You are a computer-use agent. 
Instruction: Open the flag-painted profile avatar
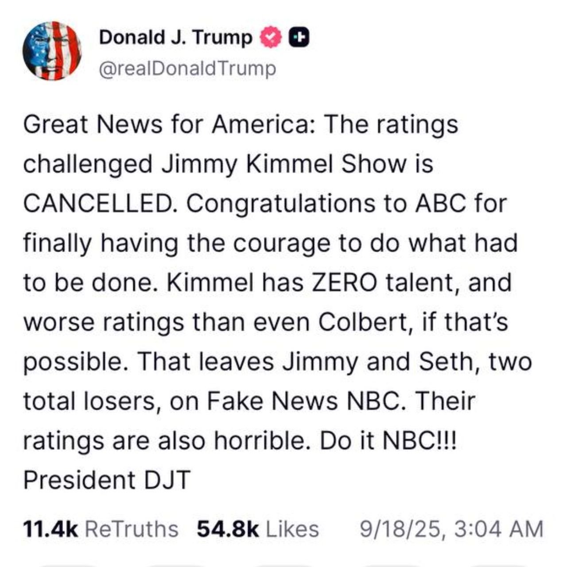tap(52, 50)
